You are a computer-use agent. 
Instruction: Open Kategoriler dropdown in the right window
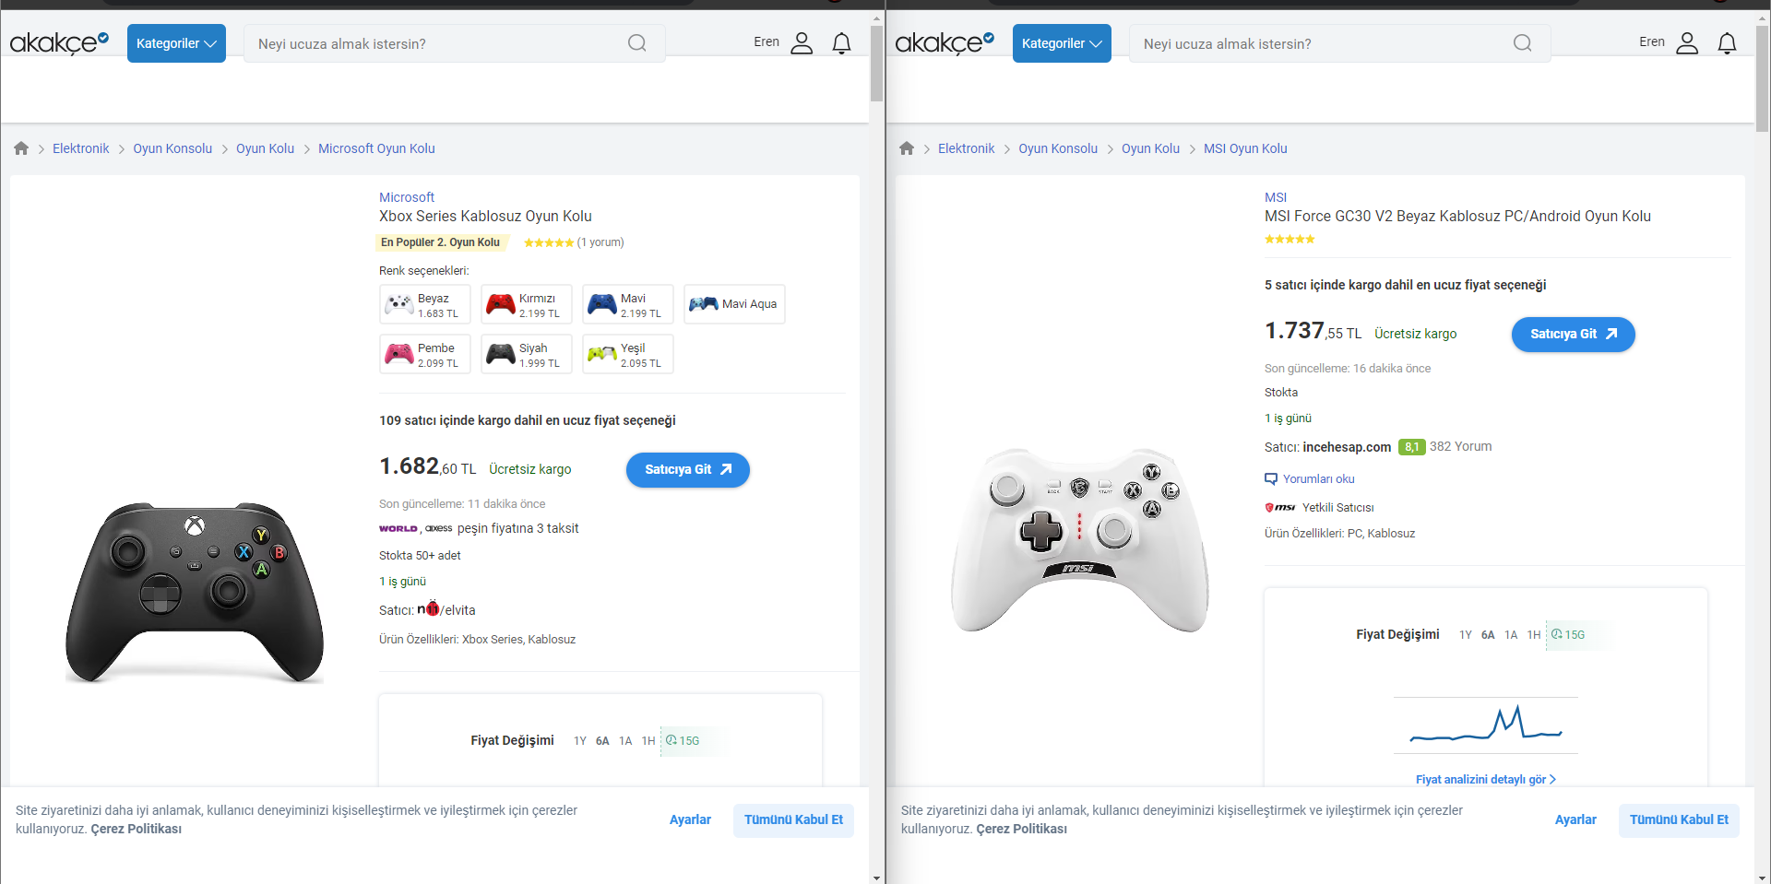click(1062, 43)
